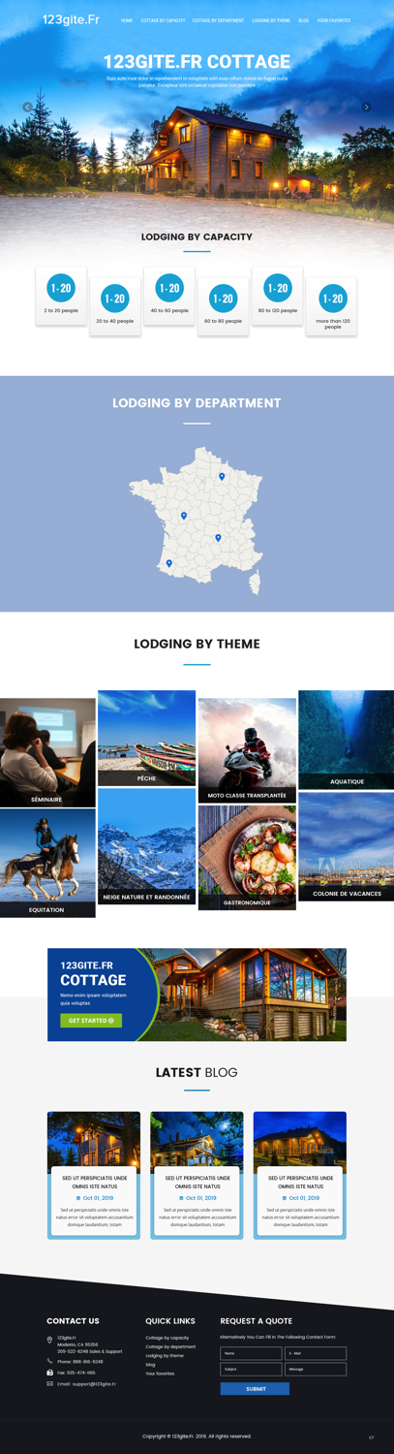Click the Get Started button
The height and width of the screenshot is (1454, 394).
[91, 1021]
